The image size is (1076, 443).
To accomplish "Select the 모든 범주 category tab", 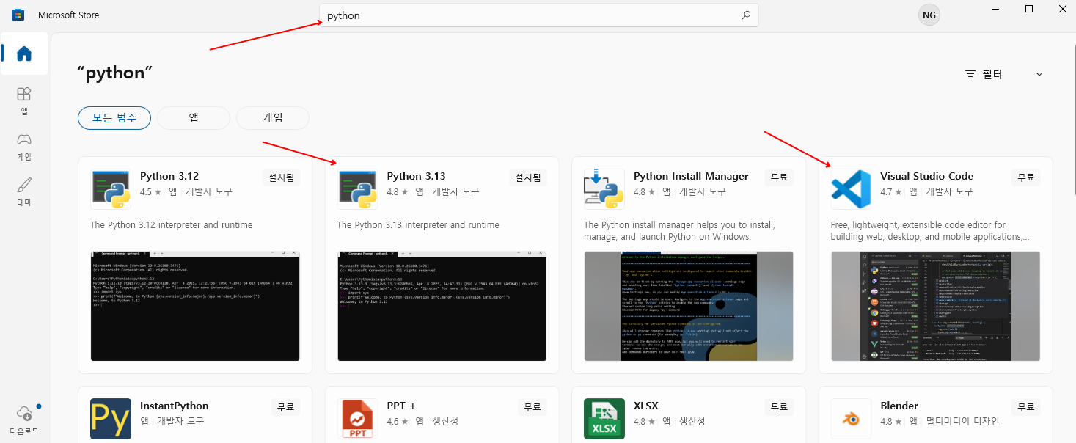I will pos(114,117).
